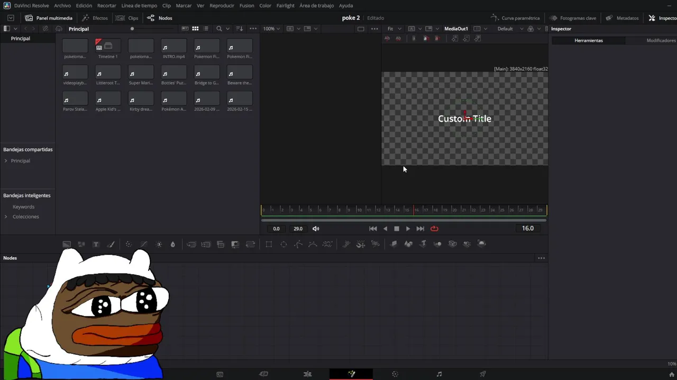
Task: Open Fusion menu
Action: [246, 5]
